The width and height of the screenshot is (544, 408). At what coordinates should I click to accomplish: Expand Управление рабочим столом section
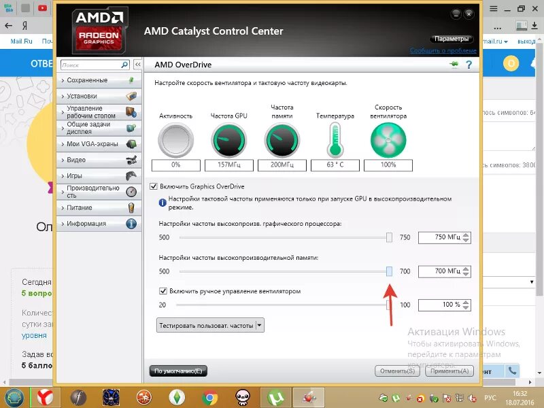(99, 112)
